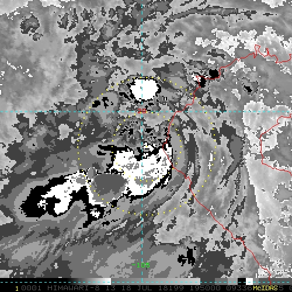Click intersection of cyan latitude and longitude lines
292x292 pixels.
coord(142,112)
